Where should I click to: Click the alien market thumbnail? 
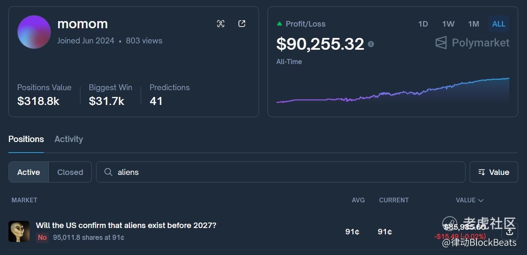pyautogui.click(x=19, y=231)
